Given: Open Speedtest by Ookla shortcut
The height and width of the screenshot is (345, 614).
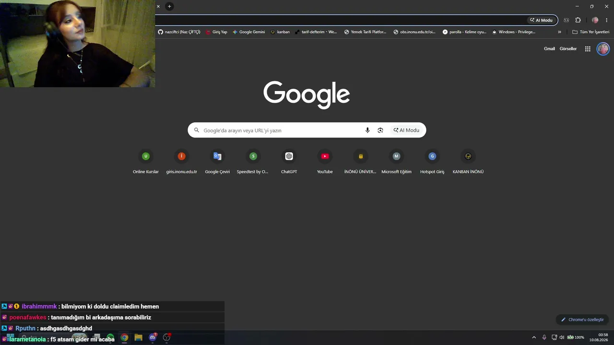Looking at the screenshot, I should [x=253, y=162].
